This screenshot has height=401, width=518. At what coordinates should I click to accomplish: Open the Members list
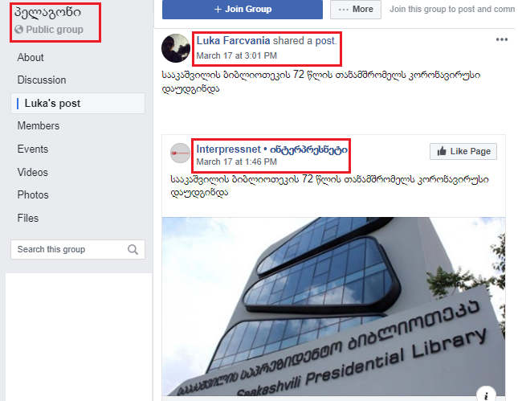39,126
